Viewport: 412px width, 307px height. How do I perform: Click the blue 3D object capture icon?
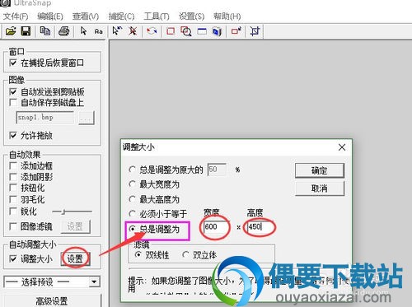(x=217, y=31)
